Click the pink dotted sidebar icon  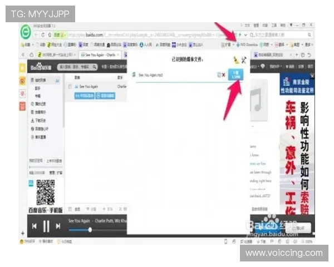click(22, 93)
